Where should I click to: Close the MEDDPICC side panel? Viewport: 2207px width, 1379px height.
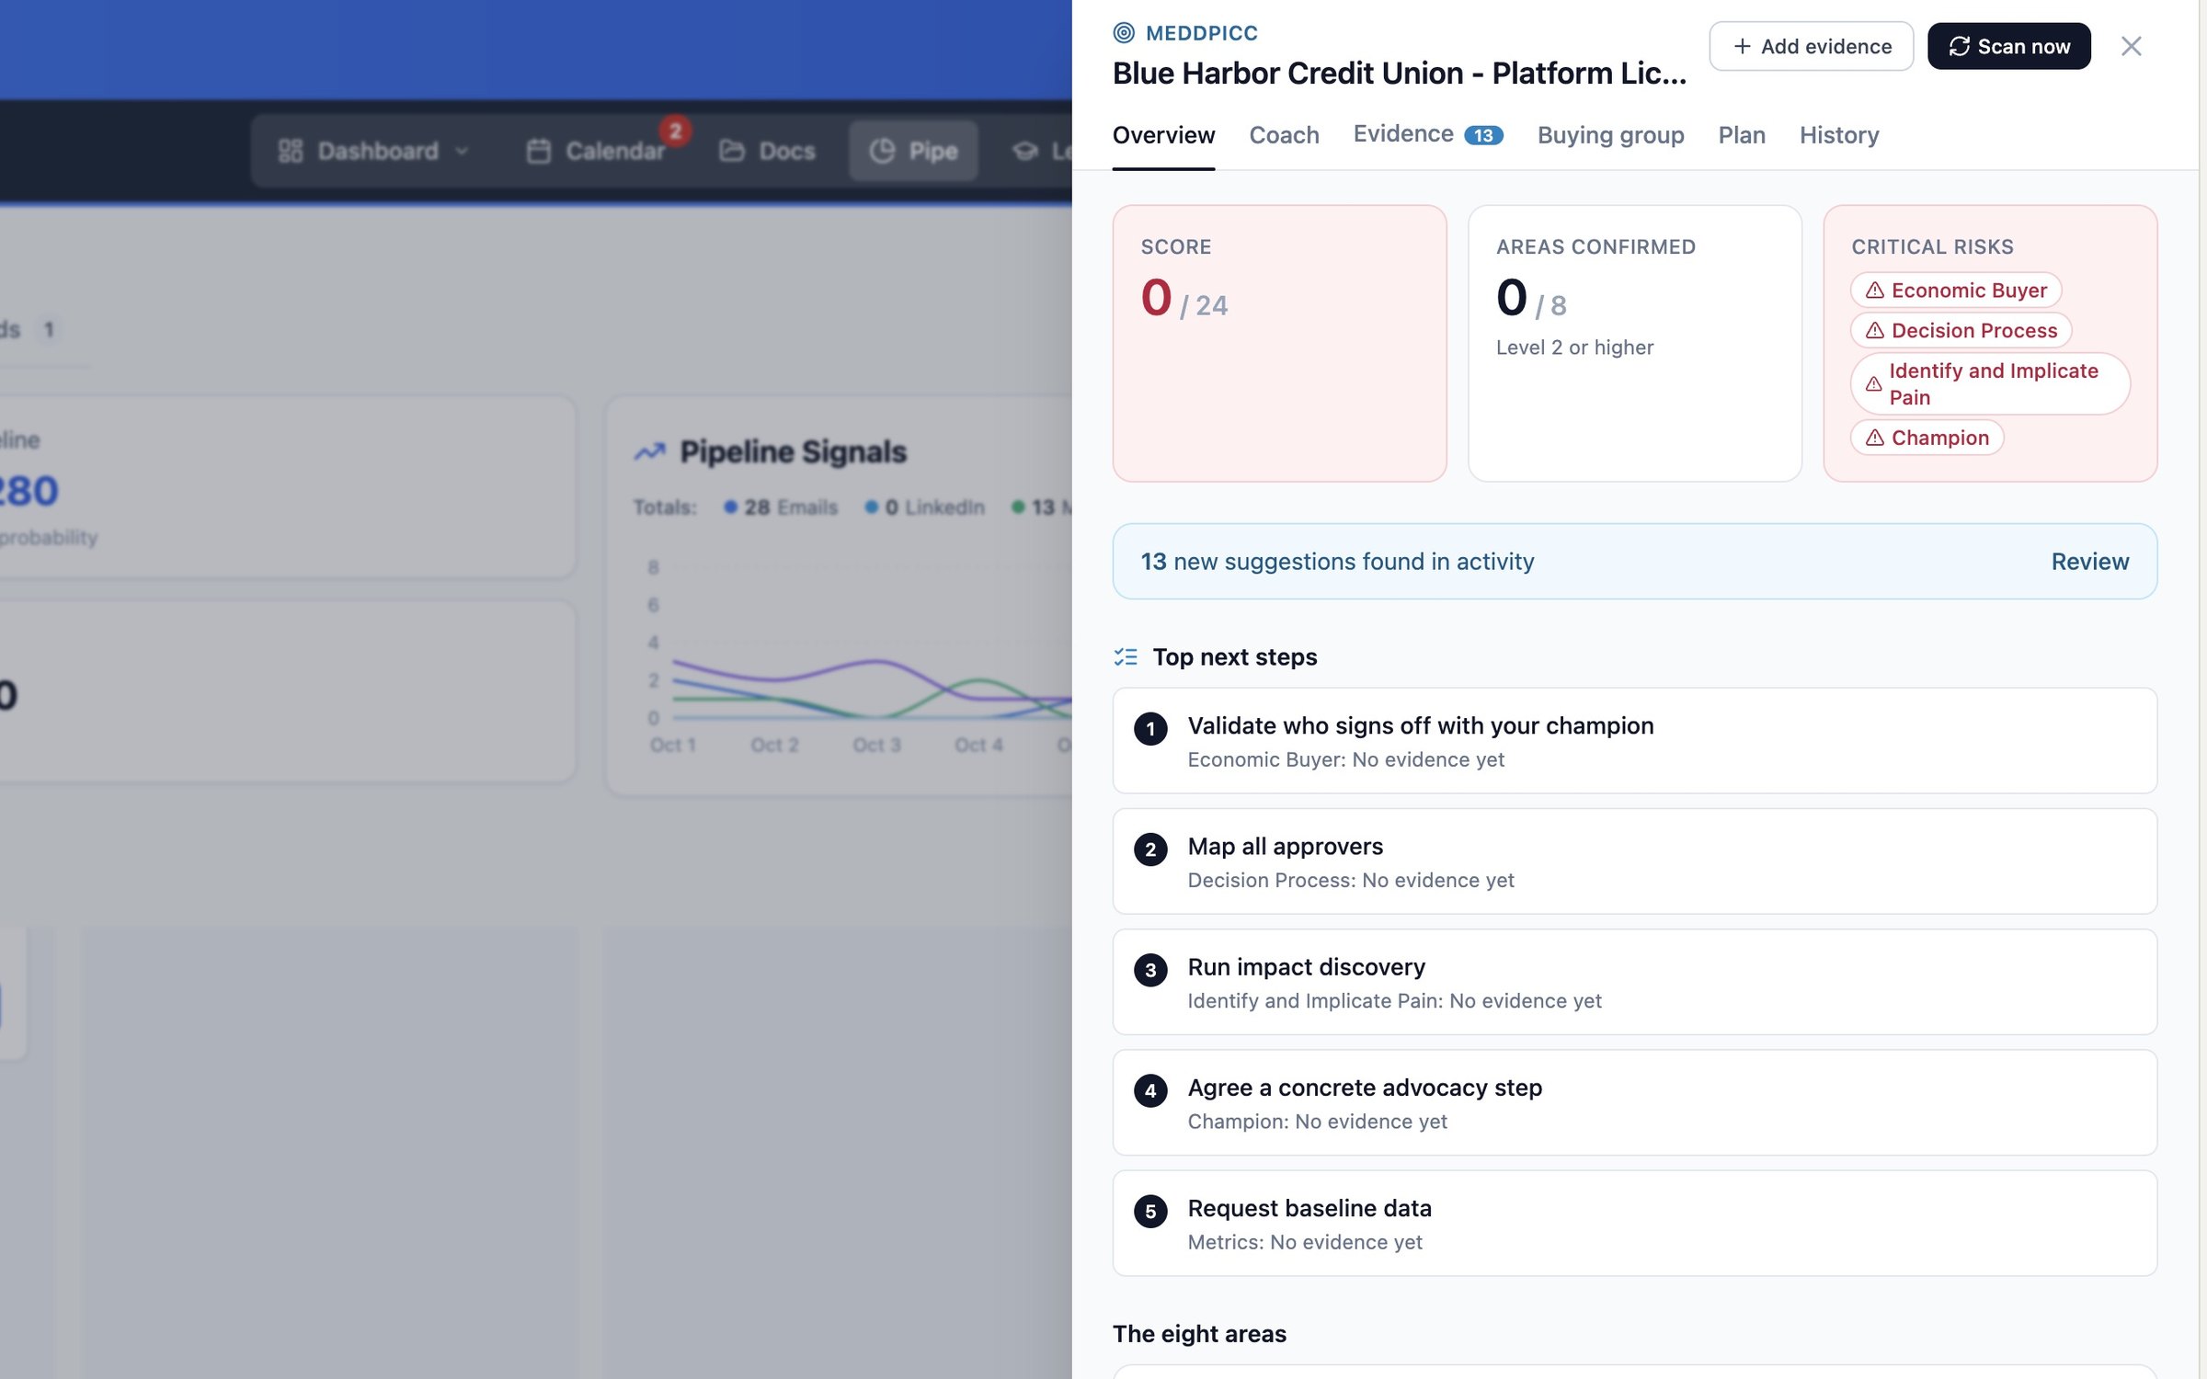[2131, 46]
